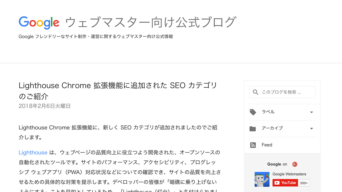
Task: Click the tag icon beside ラベル
Action: (x=253, y=112)
